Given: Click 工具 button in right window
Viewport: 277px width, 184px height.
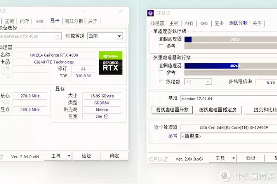Looking at the screenshot, I should click(220, 158).
